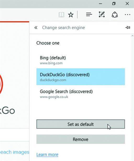Viewport: 134px width, 161px height.
Task: Click the search images link text
Action: click(15, 152)
